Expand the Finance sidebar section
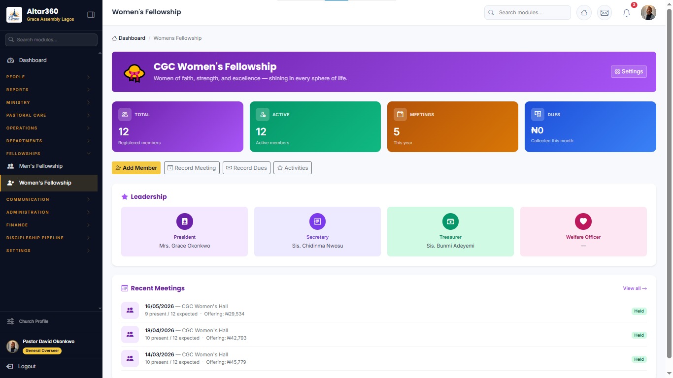 [x=49, y=225]
